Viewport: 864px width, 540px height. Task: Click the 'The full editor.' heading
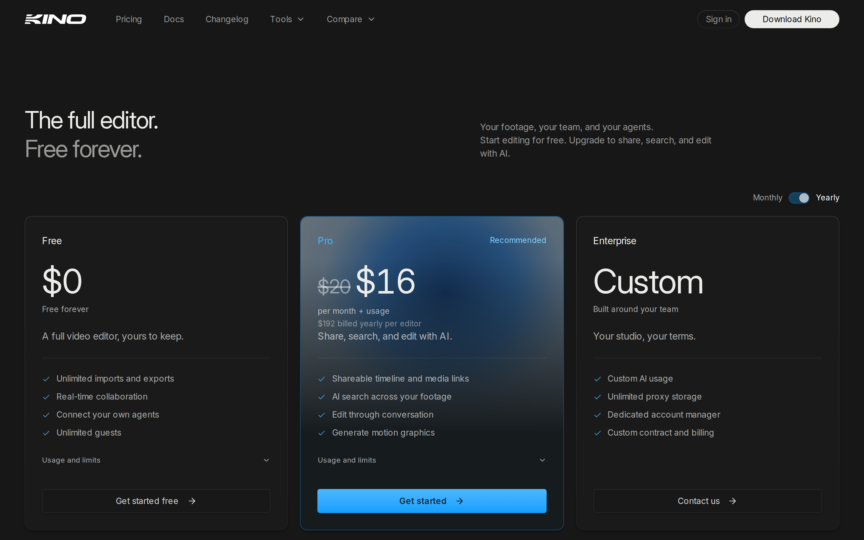91,120
